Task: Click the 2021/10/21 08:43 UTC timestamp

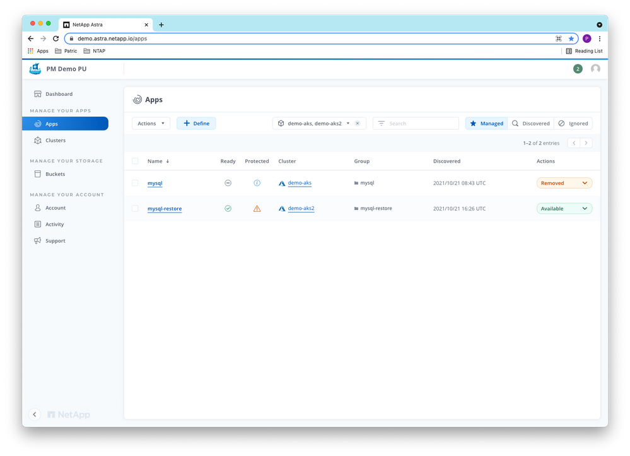Action: click(459, 183)
